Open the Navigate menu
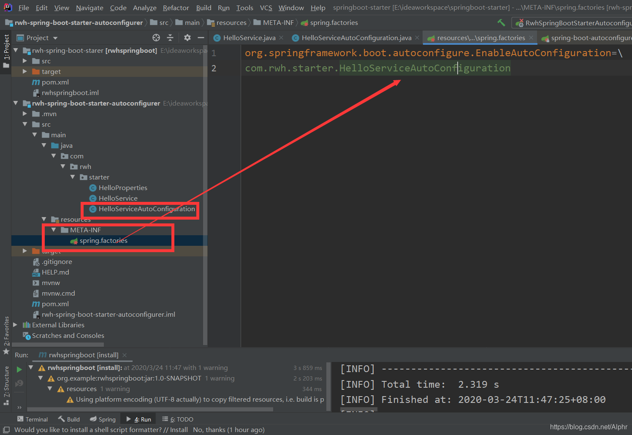 (x=90, y=8)
